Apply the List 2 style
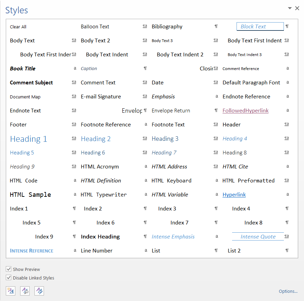Screen dimensions: 304x301 point(234,250)
